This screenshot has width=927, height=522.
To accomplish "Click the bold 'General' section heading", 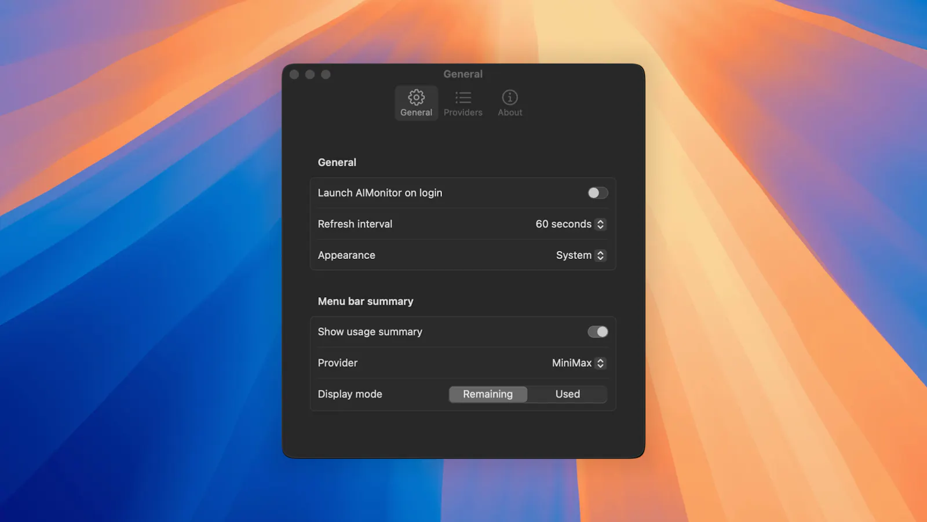I will (337, 162).
